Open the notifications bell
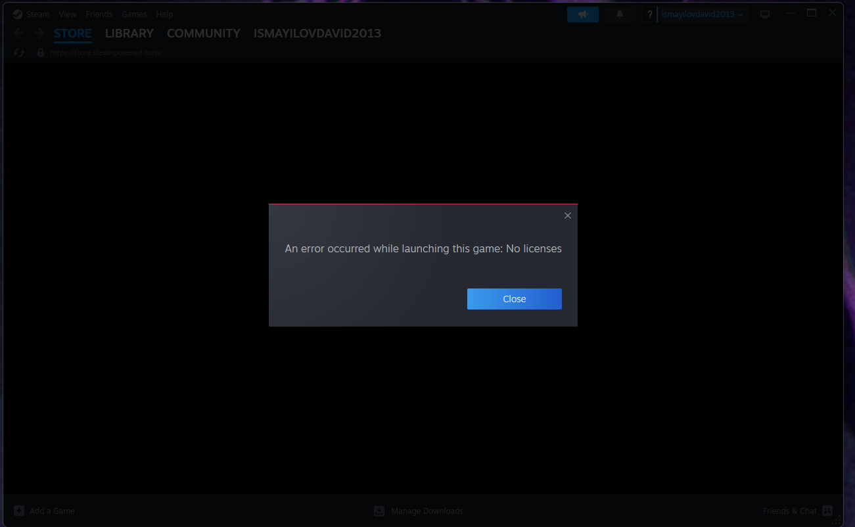 point(620,14)
